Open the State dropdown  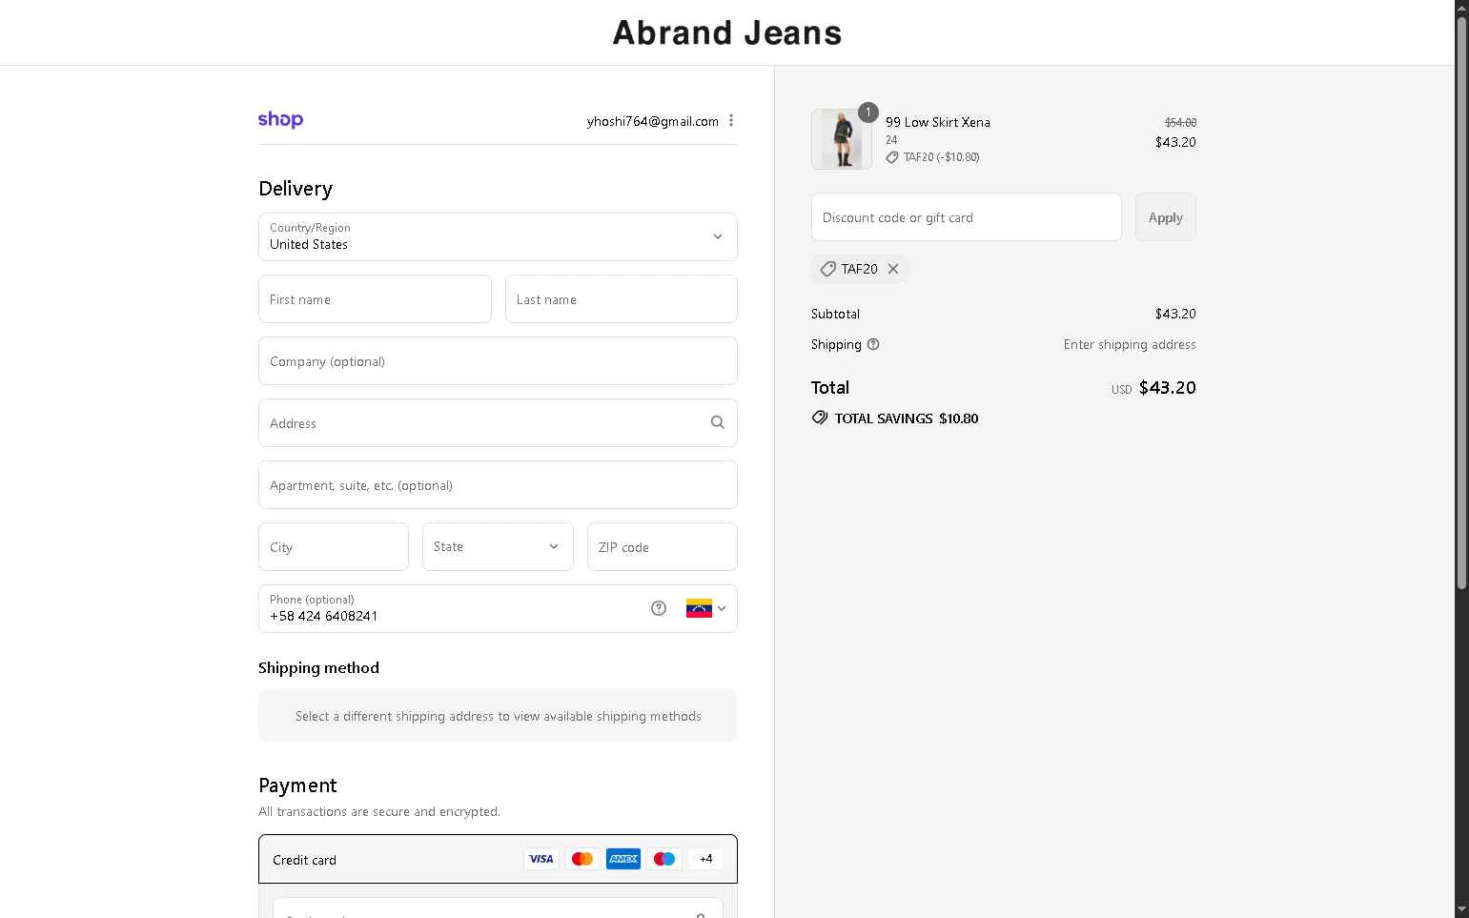pyautogui.click(x=498, y=546)
